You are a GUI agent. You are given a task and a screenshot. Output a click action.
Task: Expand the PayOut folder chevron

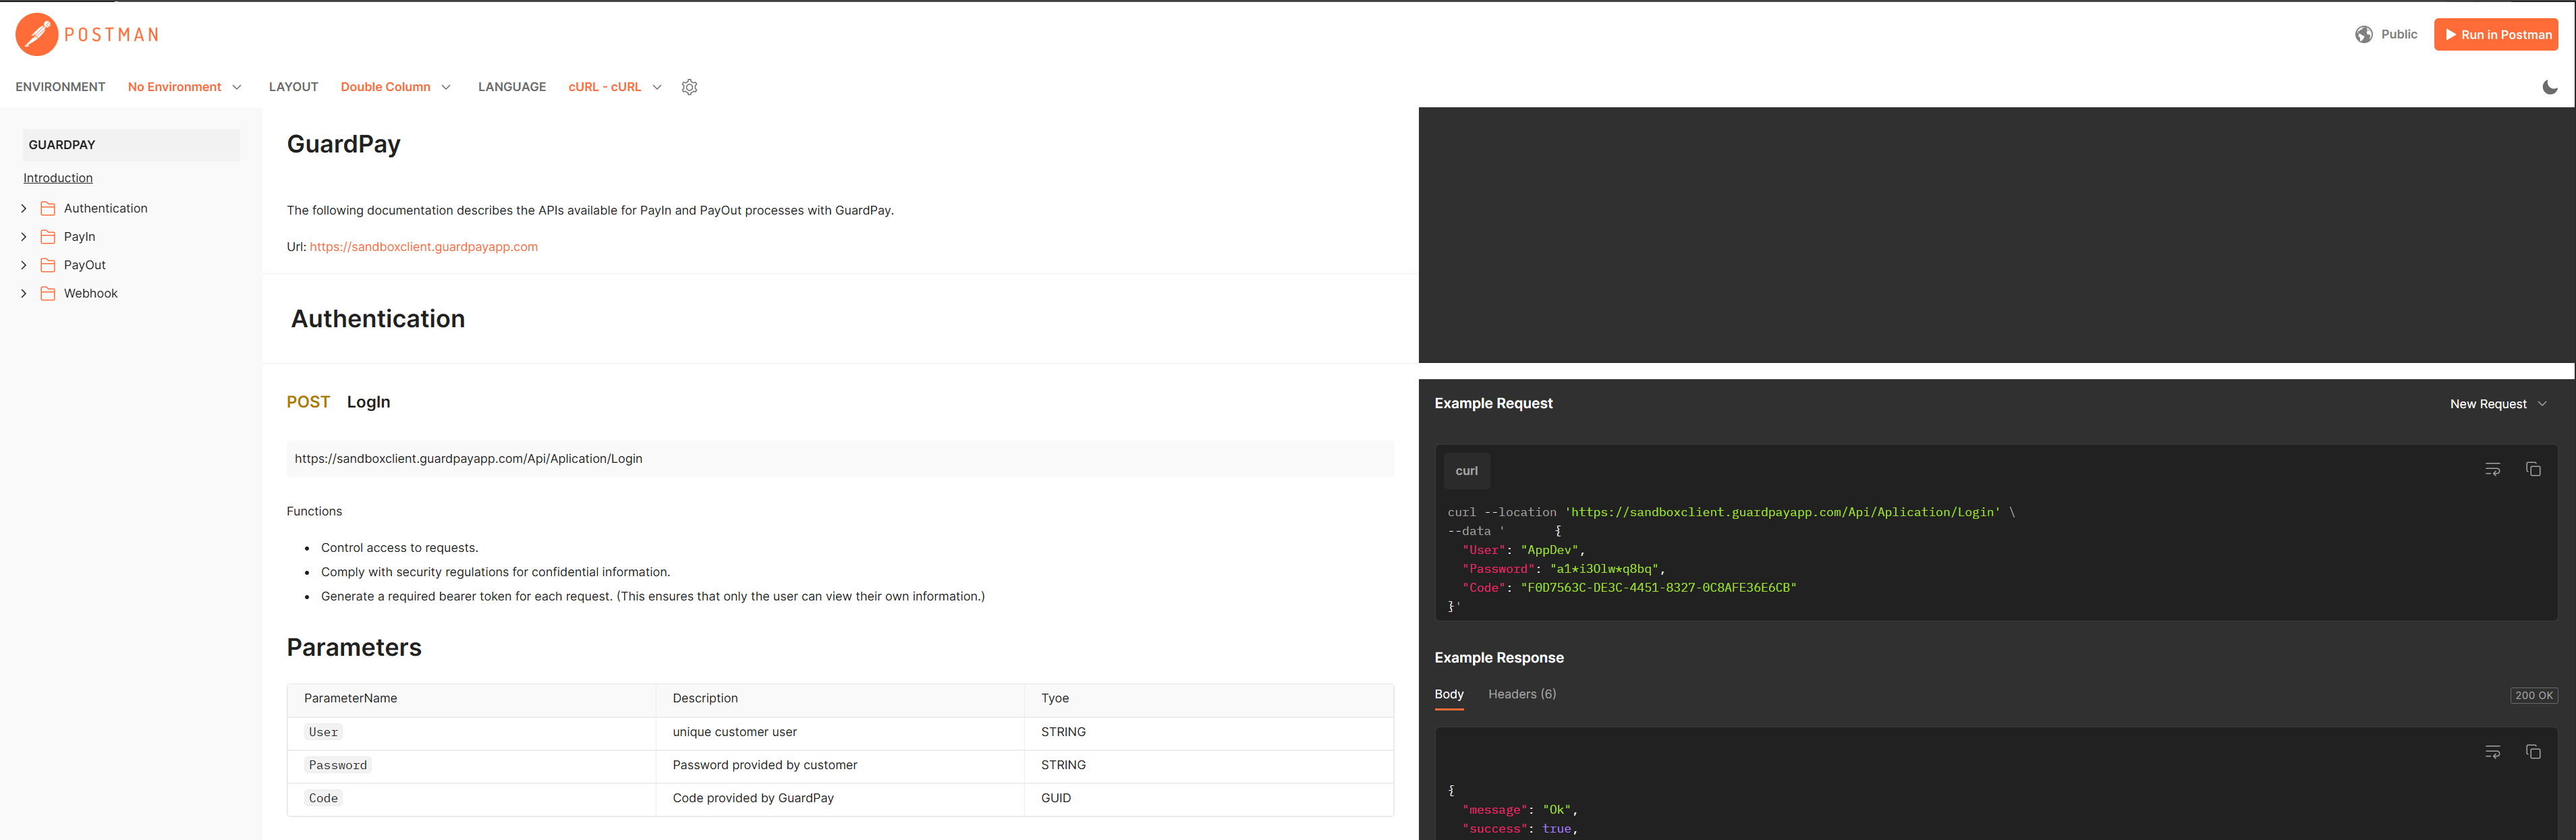point(24,265)
